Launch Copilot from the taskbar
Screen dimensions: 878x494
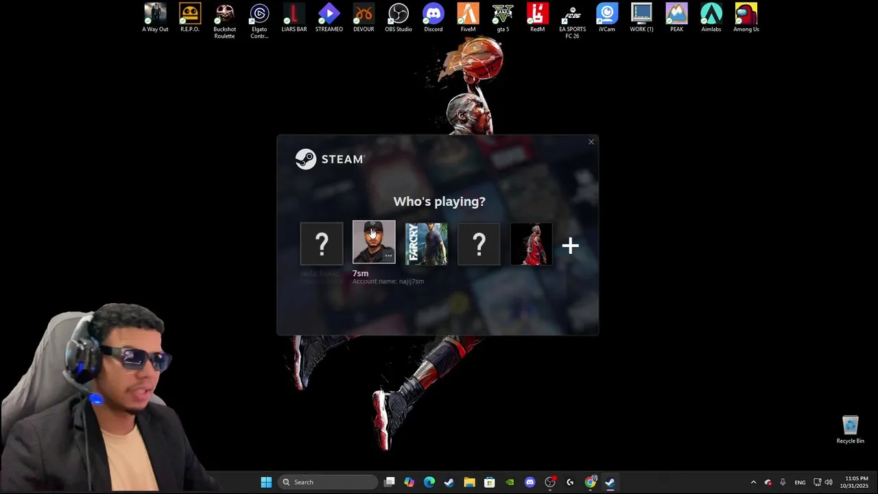[x=410, y=482]
